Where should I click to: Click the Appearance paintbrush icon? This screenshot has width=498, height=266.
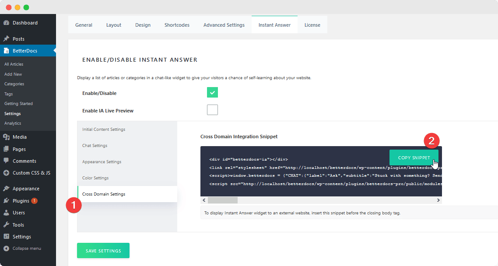pyautogui.click(x=7, y=189)
